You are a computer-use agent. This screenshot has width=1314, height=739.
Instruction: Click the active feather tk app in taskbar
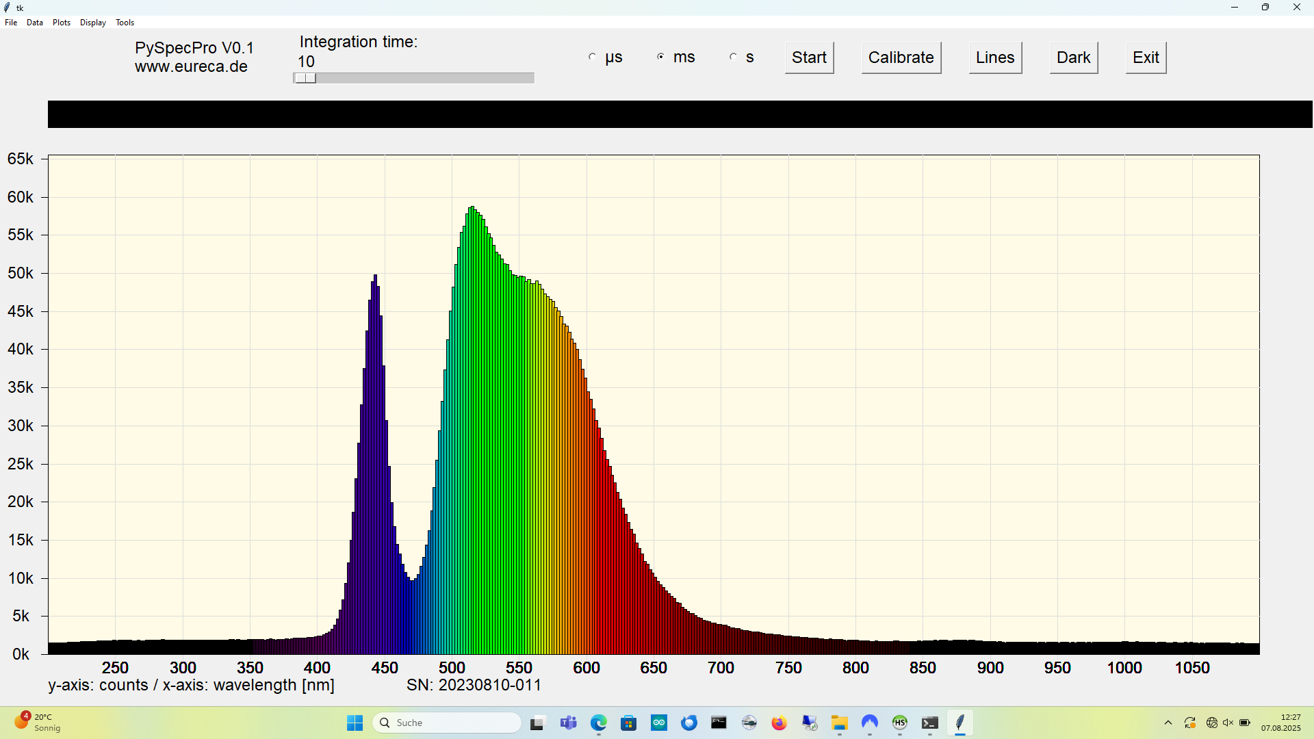pyautogui.click(x=960, y=723)
